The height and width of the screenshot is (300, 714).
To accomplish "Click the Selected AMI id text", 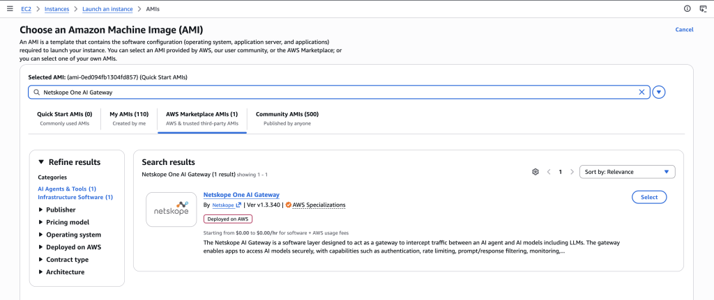I will point(103,78).
